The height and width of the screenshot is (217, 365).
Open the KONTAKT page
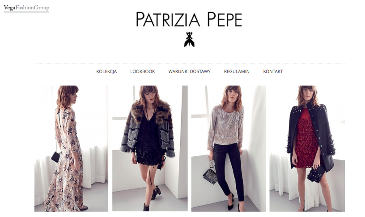click(273, 71)
